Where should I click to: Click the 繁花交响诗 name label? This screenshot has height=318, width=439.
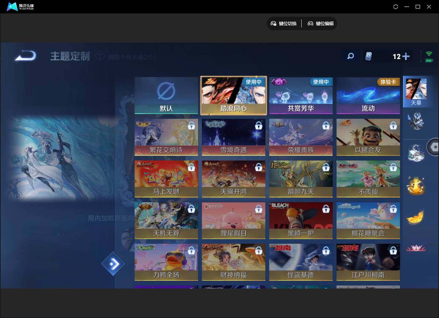(x=166, y=150)
